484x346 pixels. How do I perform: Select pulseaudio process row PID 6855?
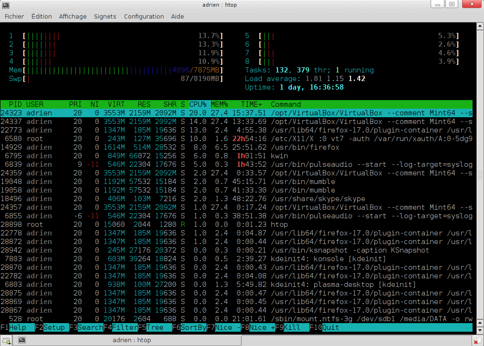pos(237,216)
